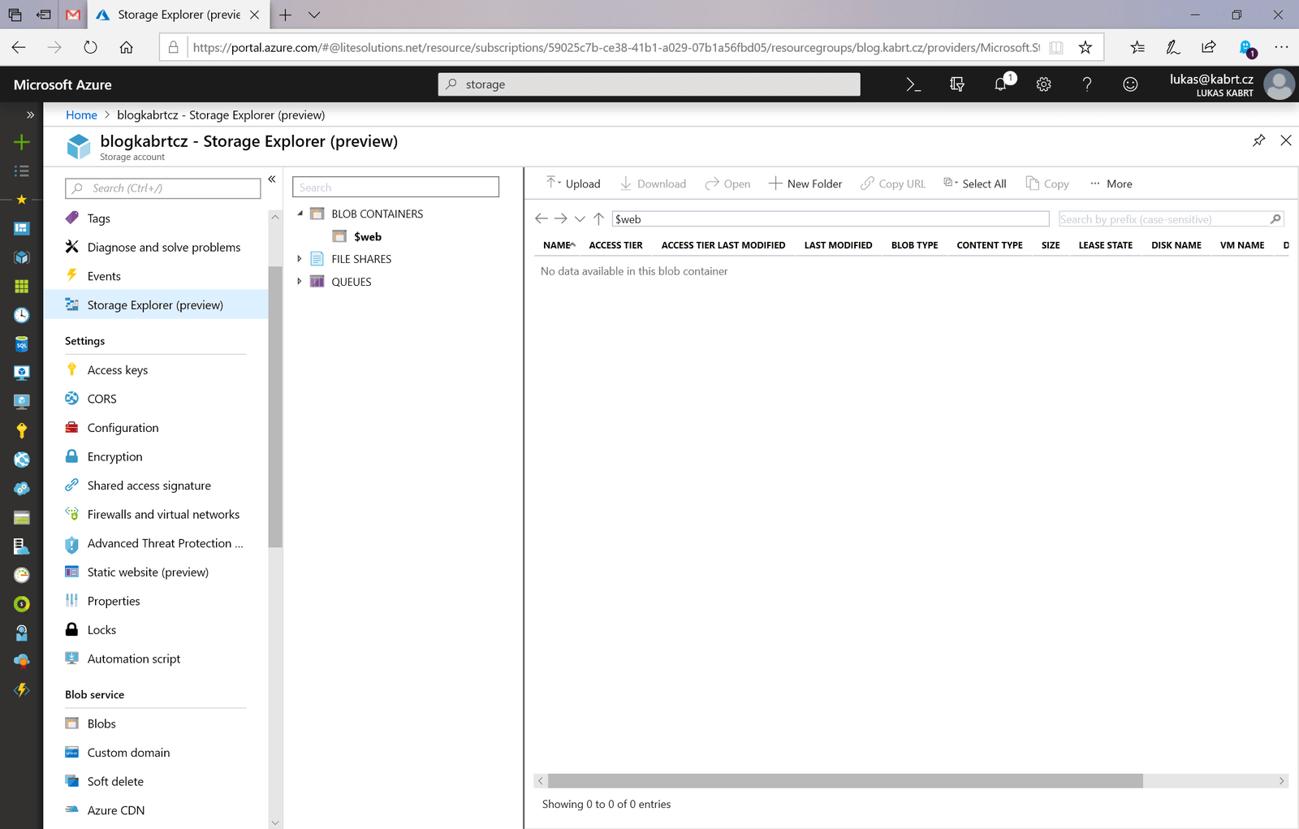Collapse the BLOB CONTAINERS tree node
This screenshot has width=1299, height=829.
pos(300,214)
